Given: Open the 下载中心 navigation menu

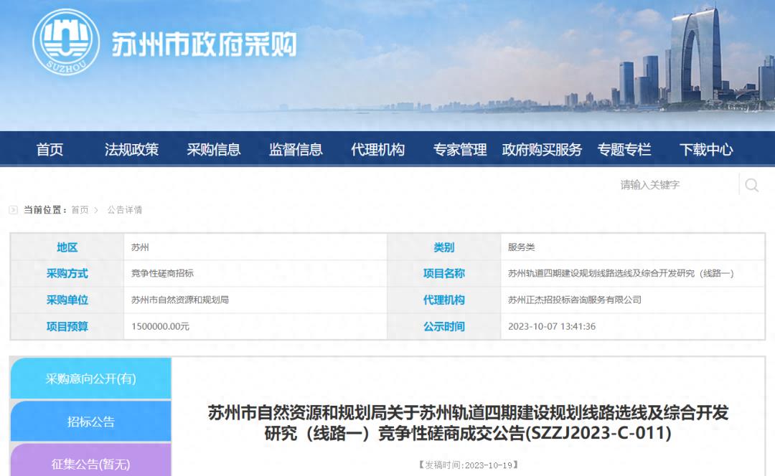Looking at the screenshot, I should 706,149.
